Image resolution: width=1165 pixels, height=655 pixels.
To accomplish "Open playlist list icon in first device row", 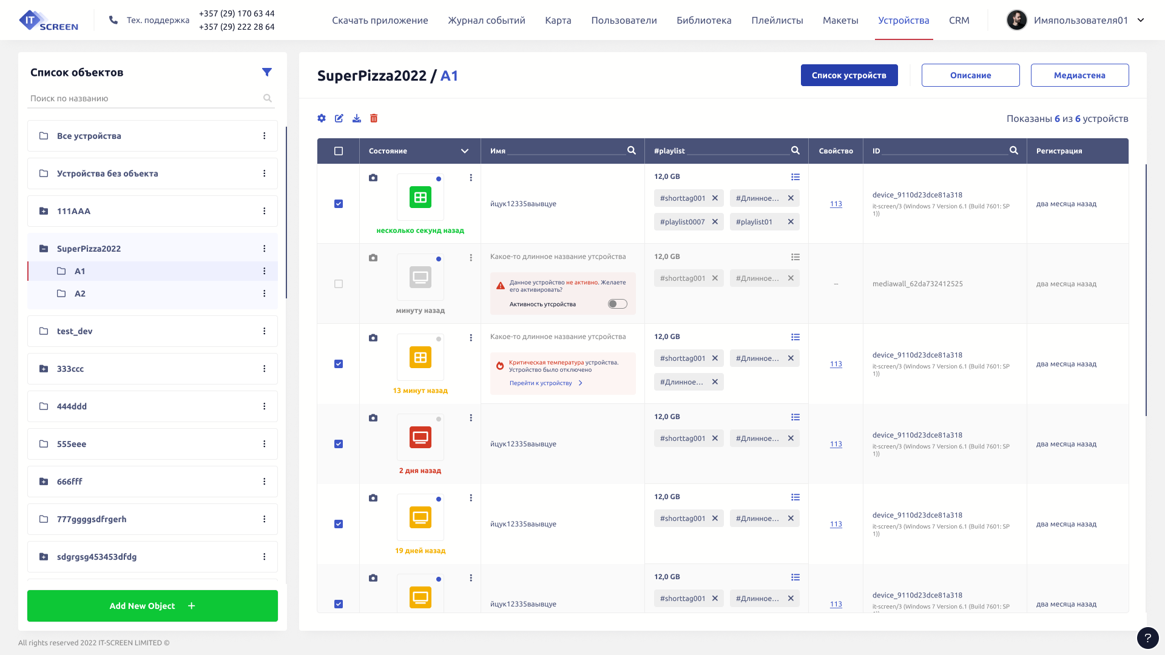I will pyautogui.click(x=795, y=177).
